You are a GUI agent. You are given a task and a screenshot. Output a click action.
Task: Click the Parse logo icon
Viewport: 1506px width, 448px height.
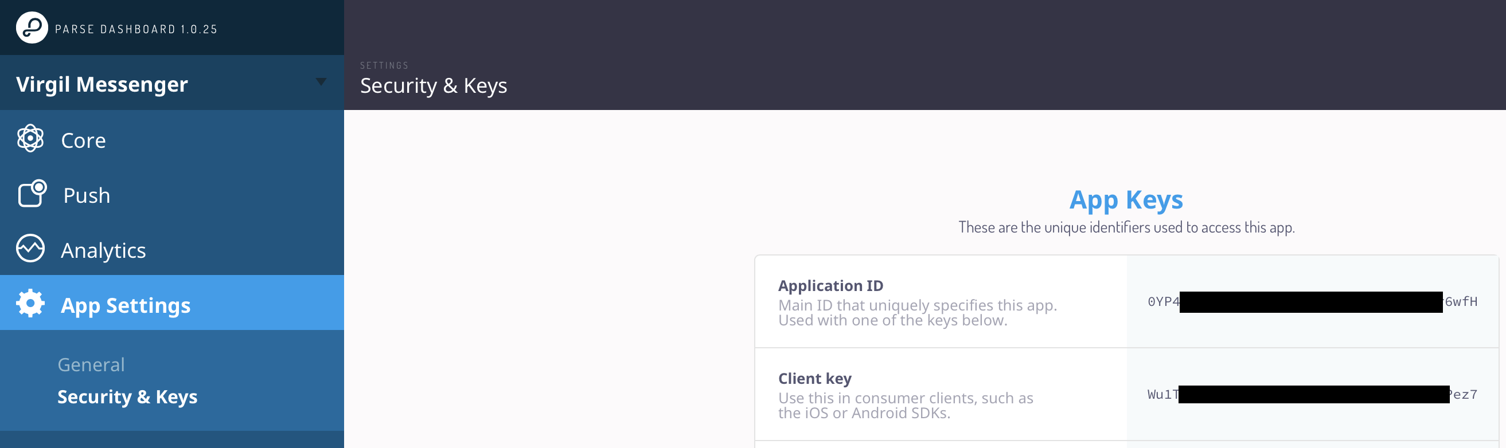(x=32, y=27)
